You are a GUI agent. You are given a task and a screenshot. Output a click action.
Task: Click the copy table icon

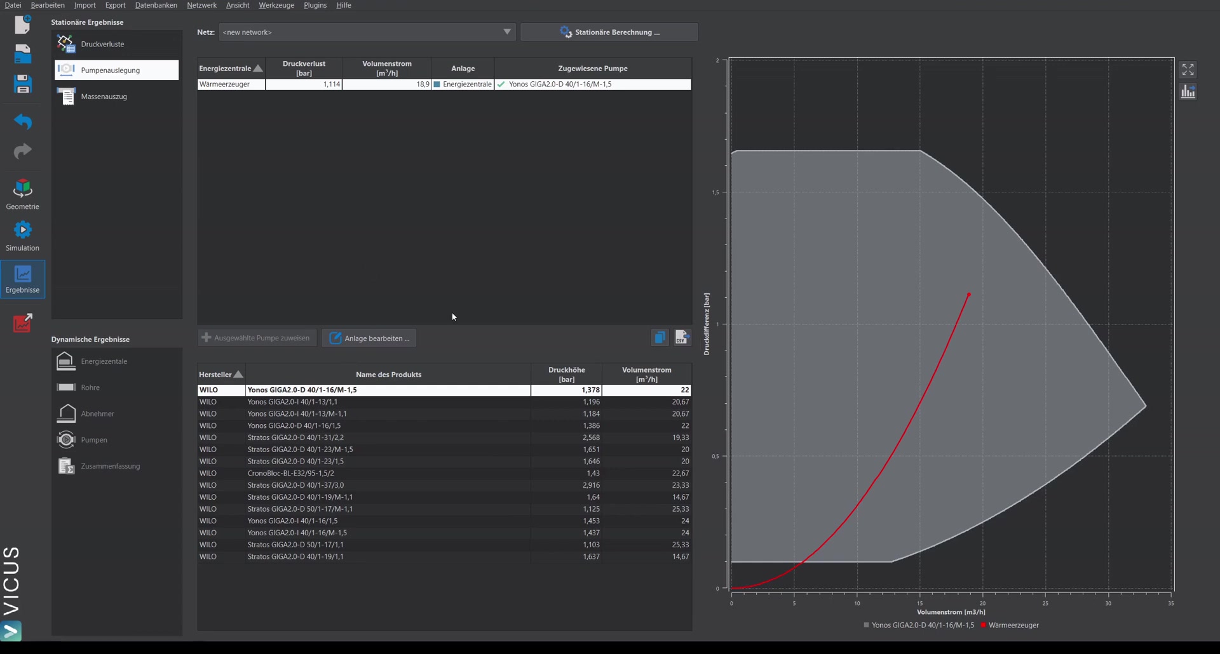pos(660,338)
